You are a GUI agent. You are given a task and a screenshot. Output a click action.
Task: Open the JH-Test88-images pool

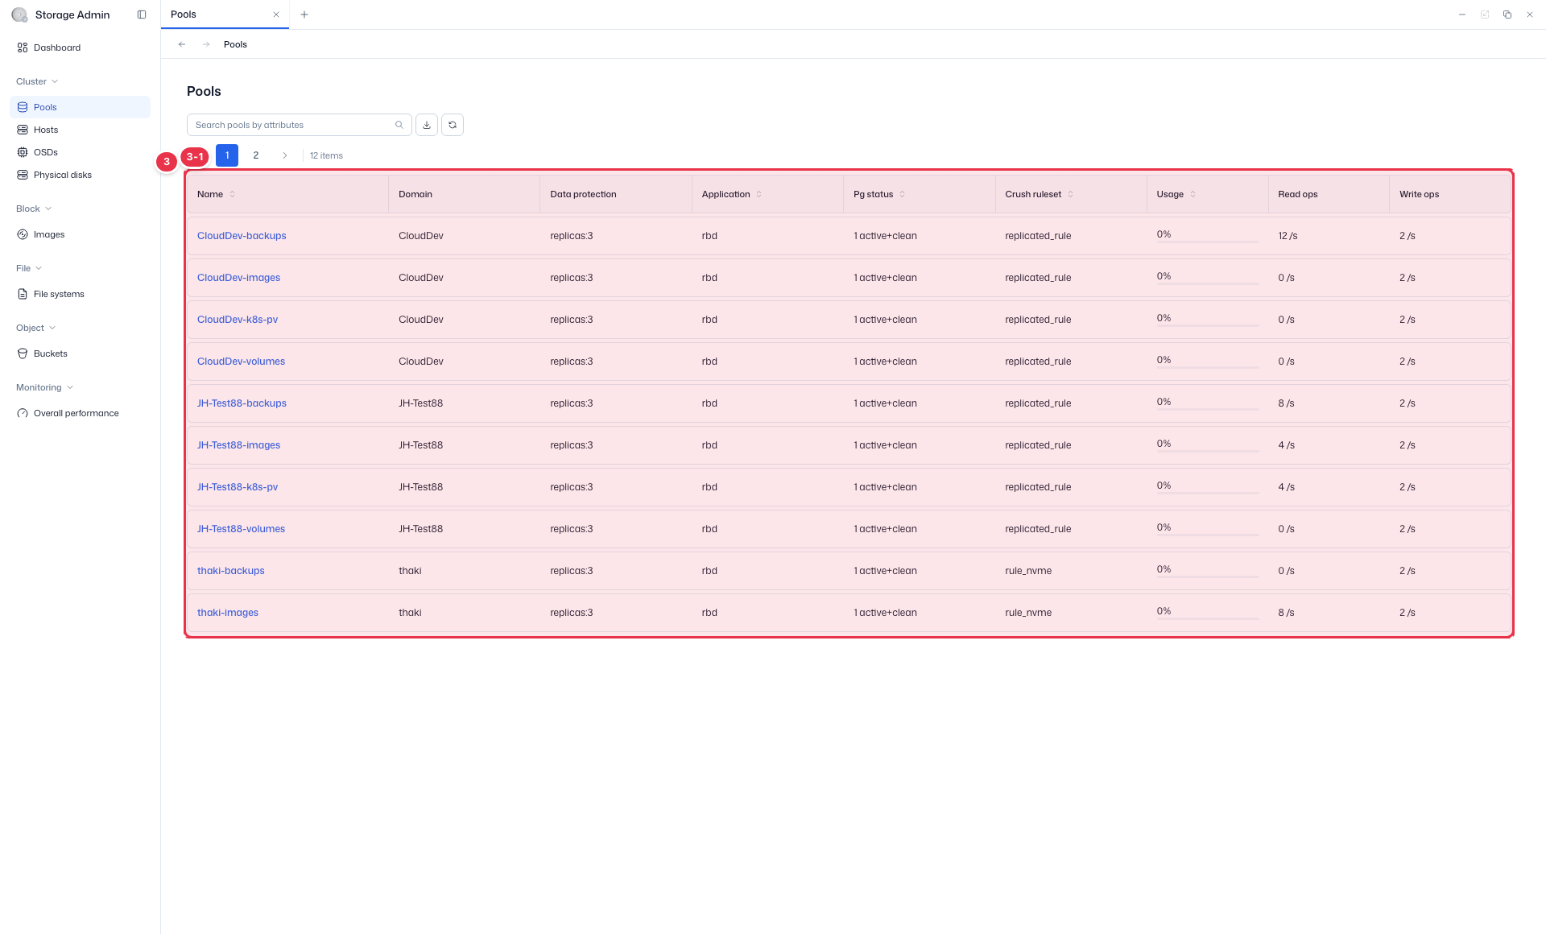tap(238, 445)
